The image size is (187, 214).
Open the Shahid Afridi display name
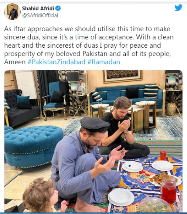[x=38, y=9]
